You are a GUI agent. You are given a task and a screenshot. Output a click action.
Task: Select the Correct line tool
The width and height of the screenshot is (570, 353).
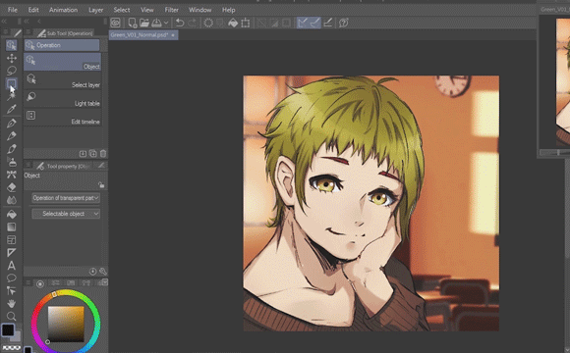click(11, 291)
